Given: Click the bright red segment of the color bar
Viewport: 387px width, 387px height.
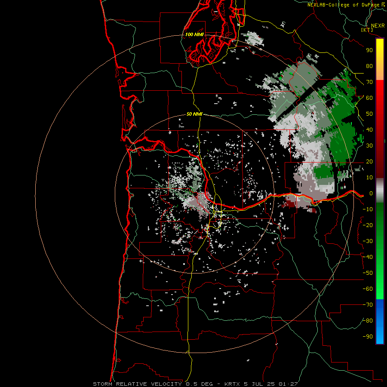Looking at the screenshot, I should point(380,94).
